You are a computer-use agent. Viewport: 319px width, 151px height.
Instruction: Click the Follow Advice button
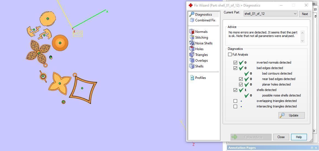[x=251, y=137]
